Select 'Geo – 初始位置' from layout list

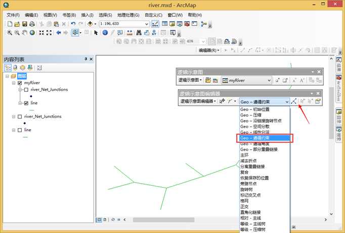click(254, 109)
